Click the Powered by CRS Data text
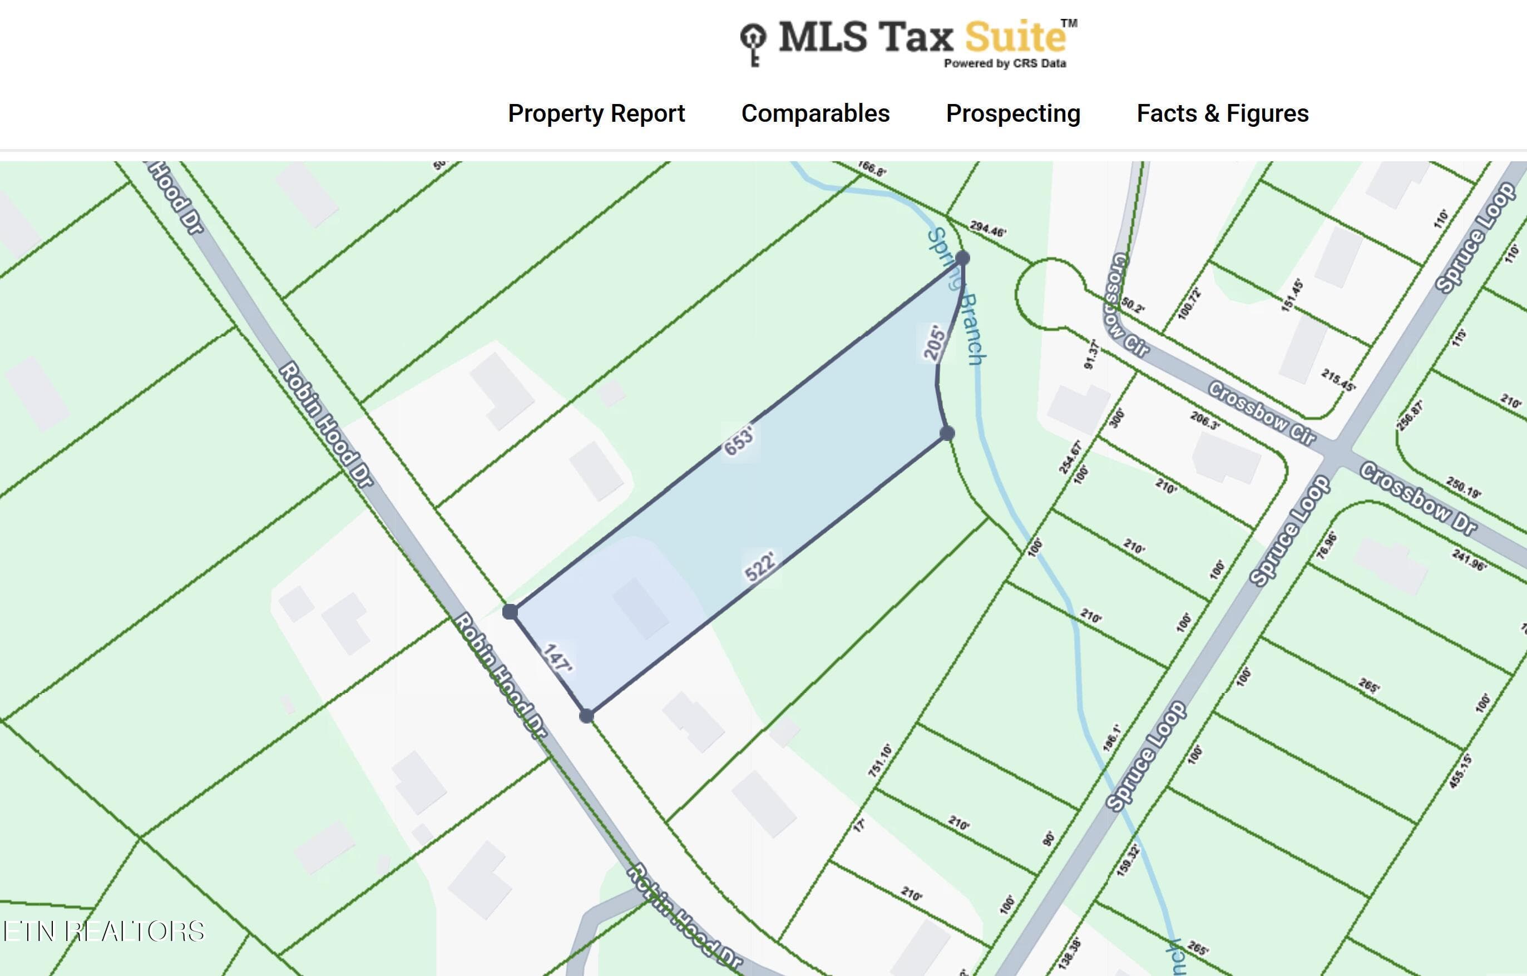Image resolution: width=1527 pixels, height=976 pixels. (1005, 63)
